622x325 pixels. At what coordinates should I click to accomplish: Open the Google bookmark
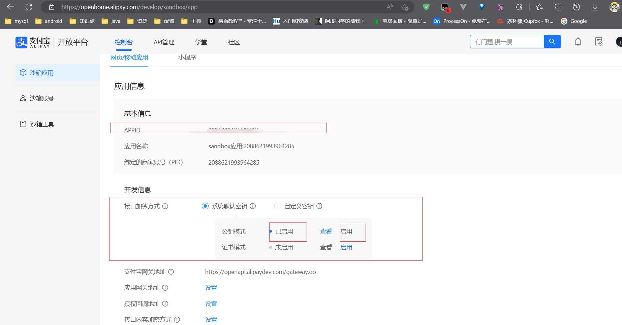click(574, 21)
